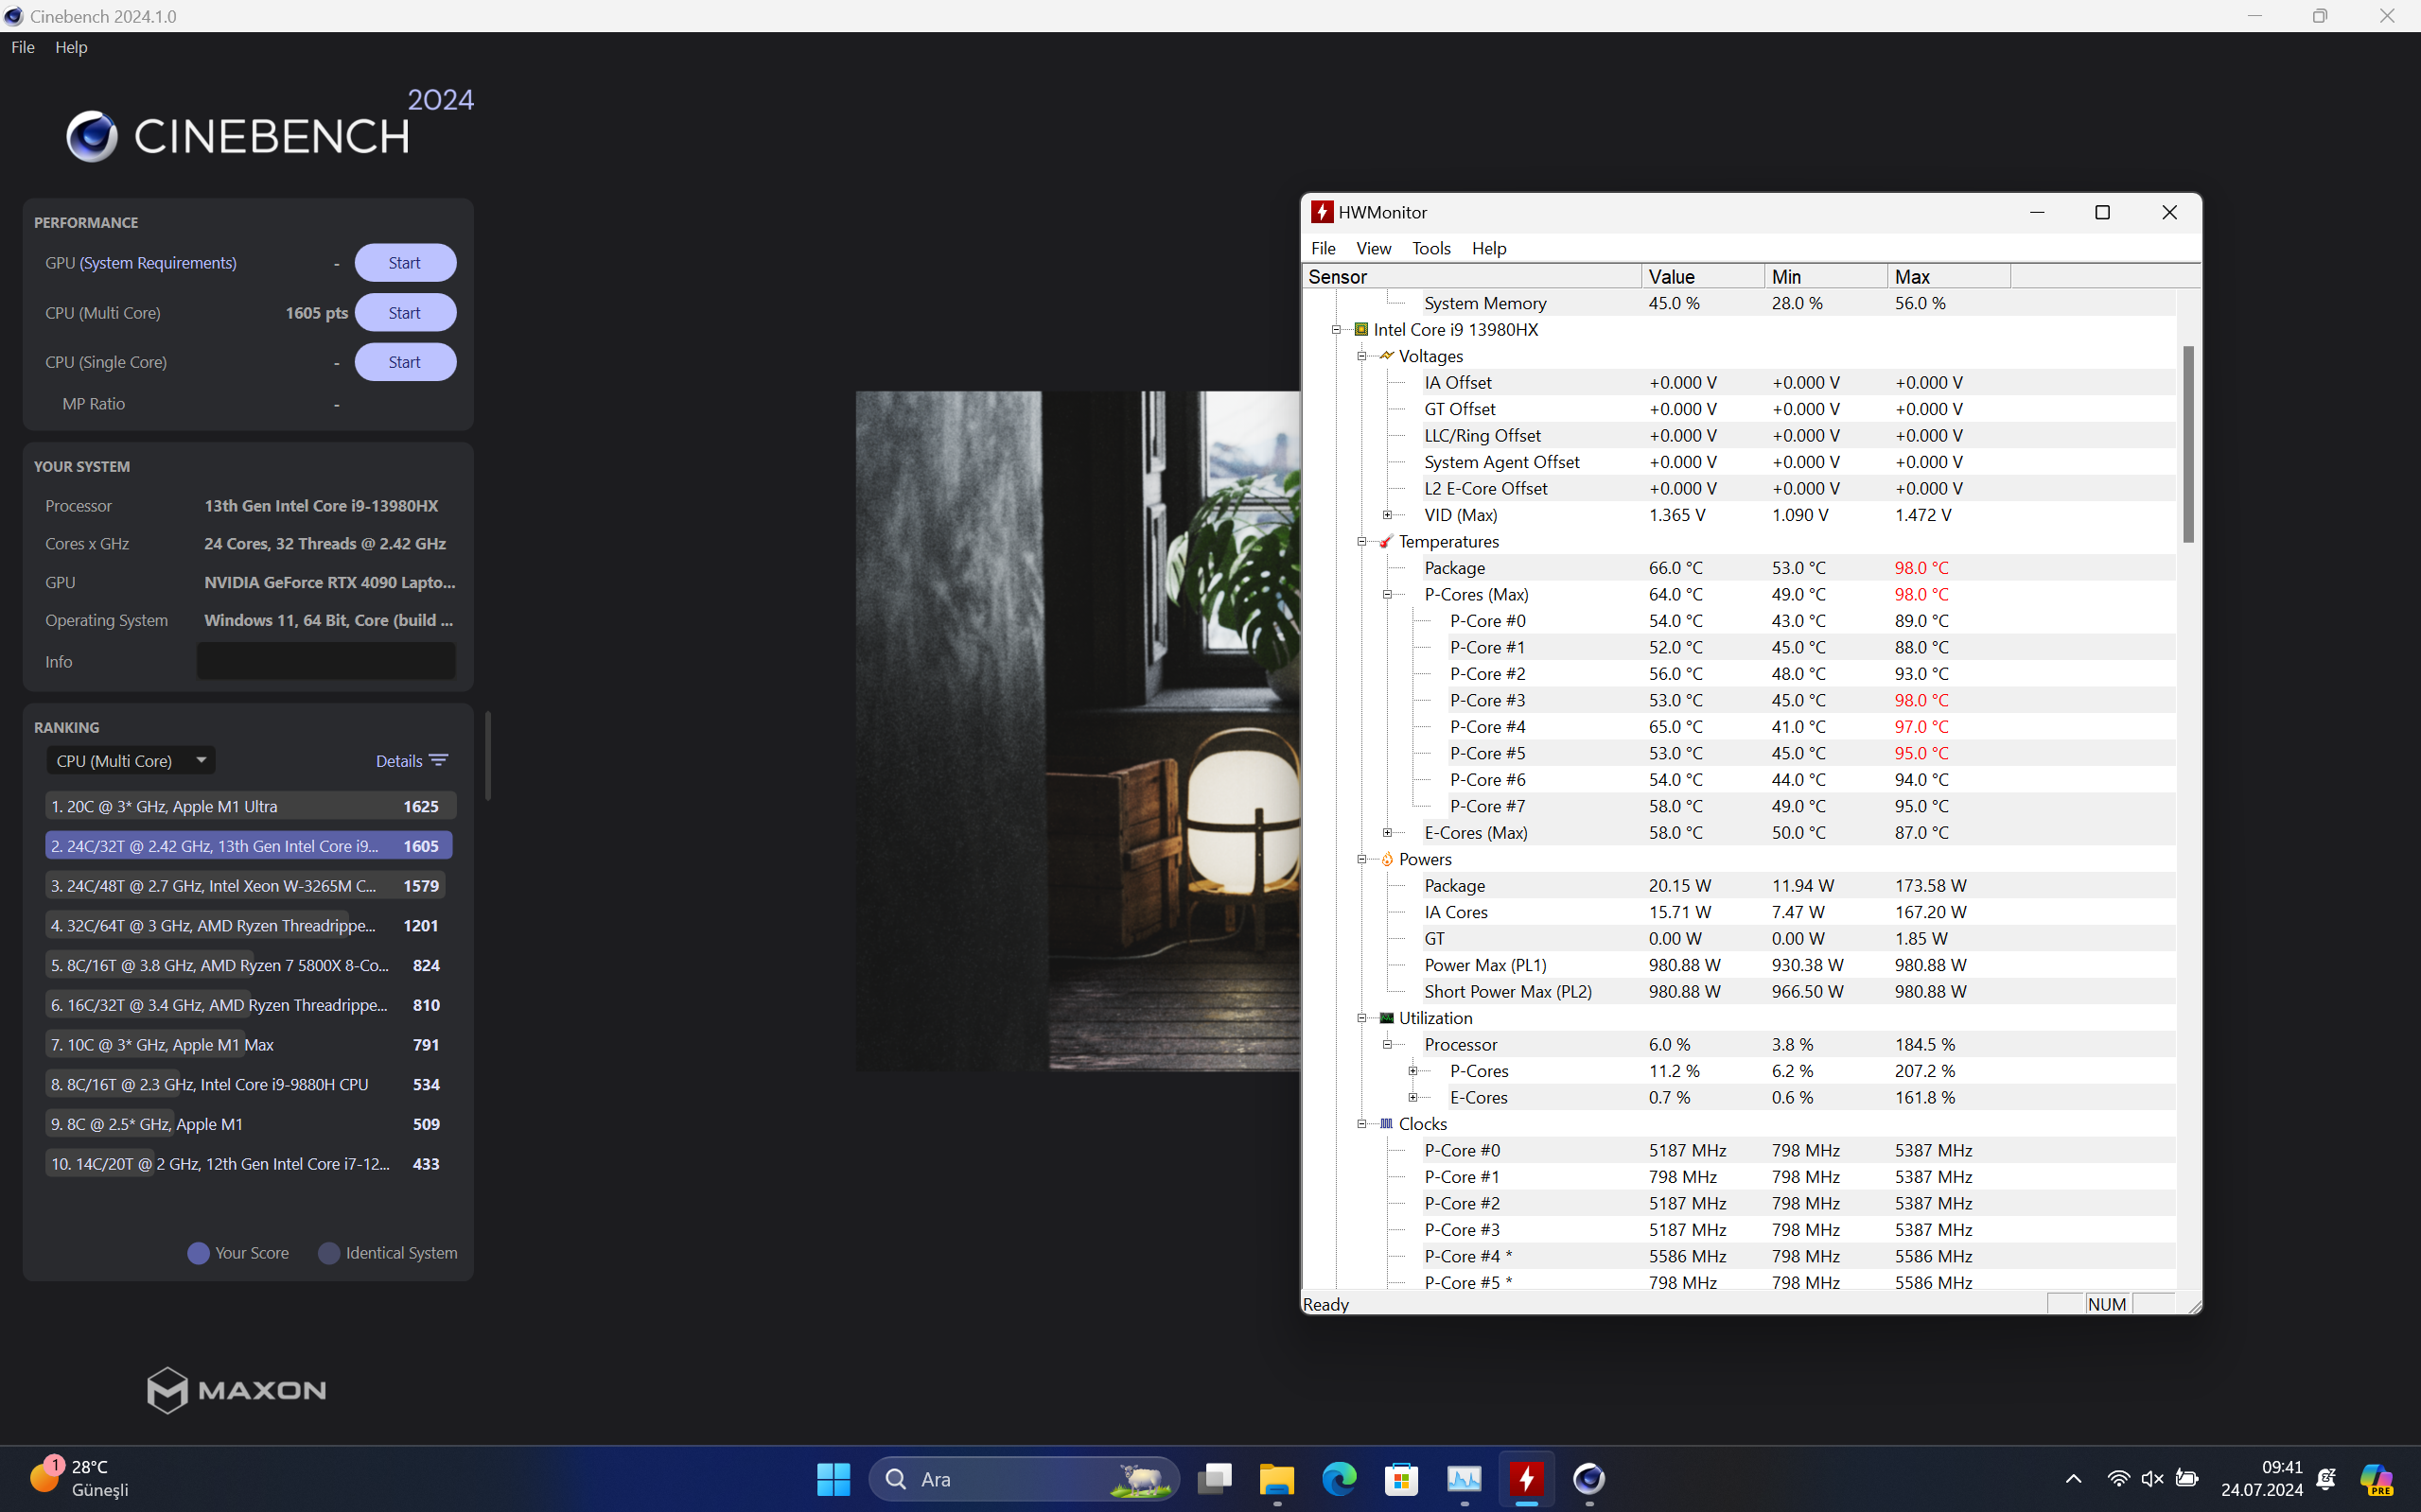The width and height of the screenshot is (2421, 1512).
Task: Click the Identical System legend dot
Action: point(329,1253)
